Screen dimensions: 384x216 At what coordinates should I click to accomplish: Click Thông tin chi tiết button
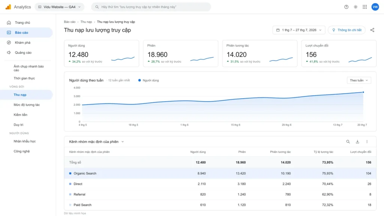pos(346,30)
